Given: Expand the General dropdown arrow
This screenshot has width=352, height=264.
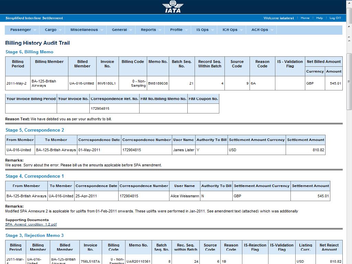Looking at the screenshot, I should [131, 30].
